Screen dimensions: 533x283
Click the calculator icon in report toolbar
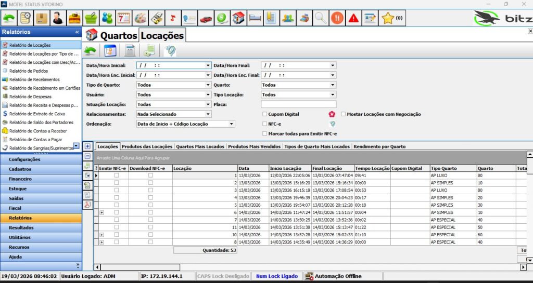pyautogui.click(x=130, y=50)
